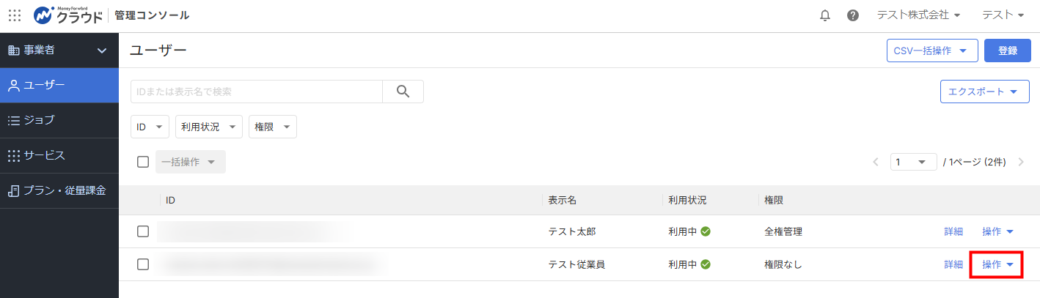
Task: Expand the 事業者 sidebar section
Action: click(59, 51)
